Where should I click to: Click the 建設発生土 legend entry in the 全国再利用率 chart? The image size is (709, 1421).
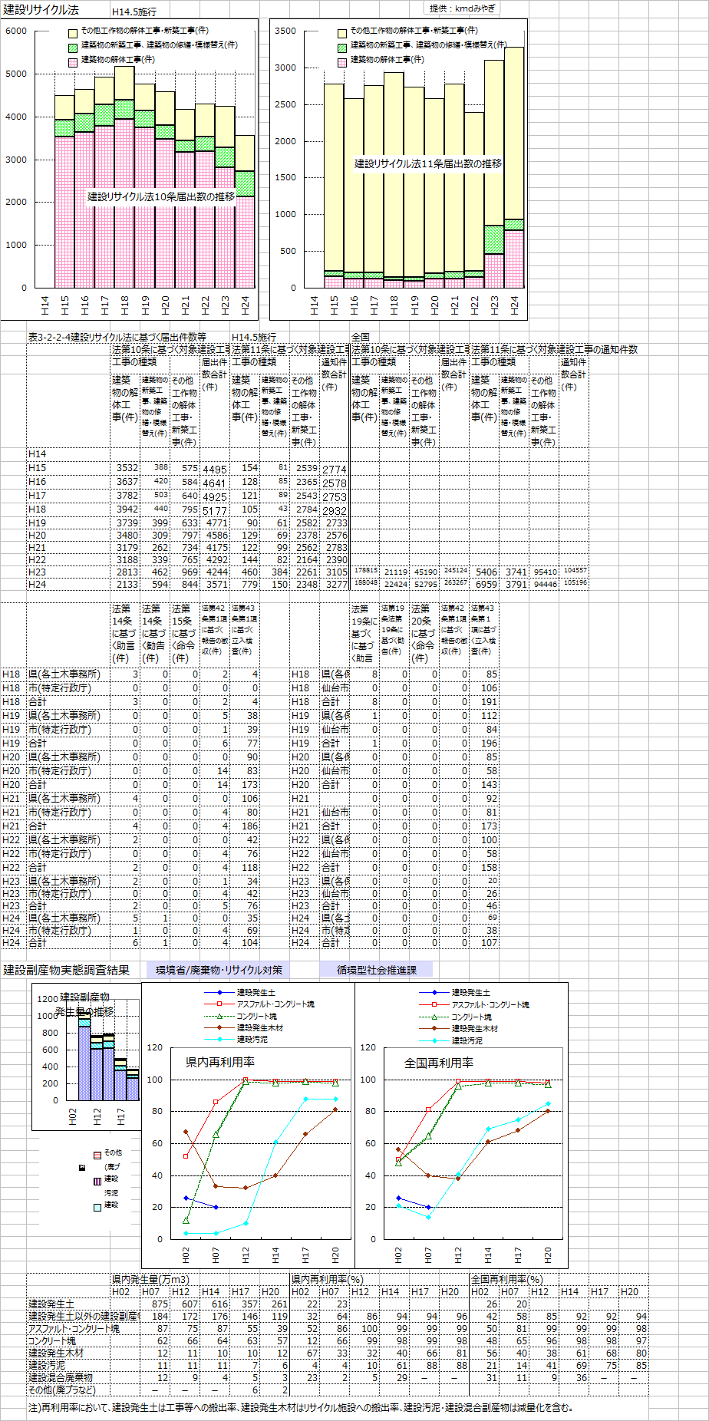455,993
